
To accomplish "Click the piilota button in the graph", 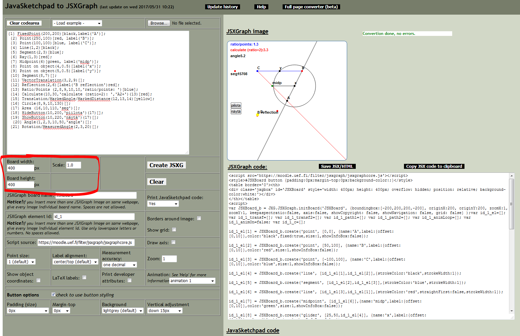I will (236, 106).
